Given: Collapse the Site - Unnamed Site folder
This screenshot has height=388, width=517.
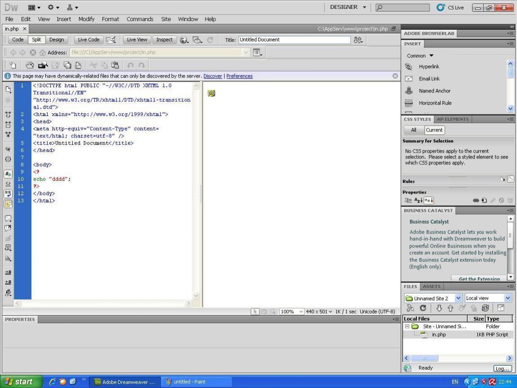Looking at the screenshot, I should pyautogui.click(x=407, y=326).
